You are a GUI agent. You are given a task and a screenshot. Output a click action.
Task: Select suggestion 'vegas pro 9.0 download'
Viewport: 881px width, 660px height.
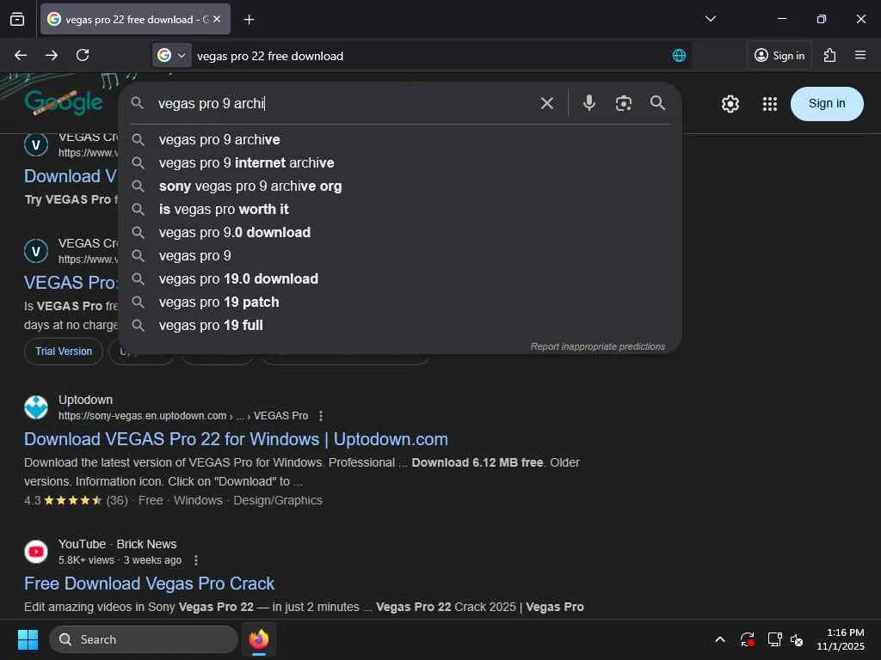click(x=400, y=232)
